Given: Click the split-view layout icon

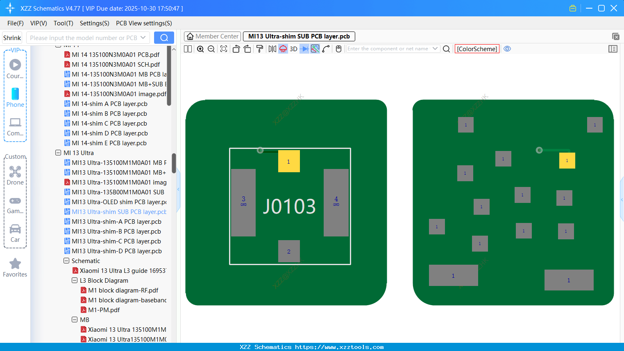Looking at the screenshot, I should (x=187, y=49).
